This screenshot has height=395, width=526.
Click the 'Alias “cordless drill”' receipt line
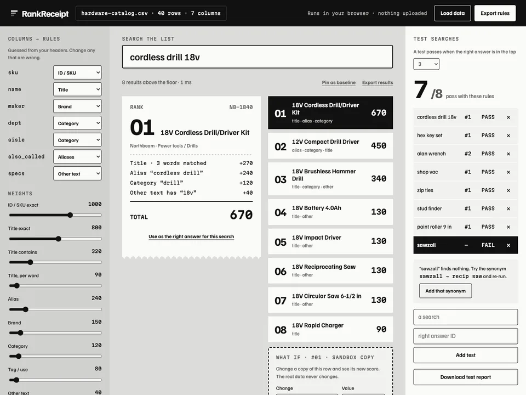(191, 173)
